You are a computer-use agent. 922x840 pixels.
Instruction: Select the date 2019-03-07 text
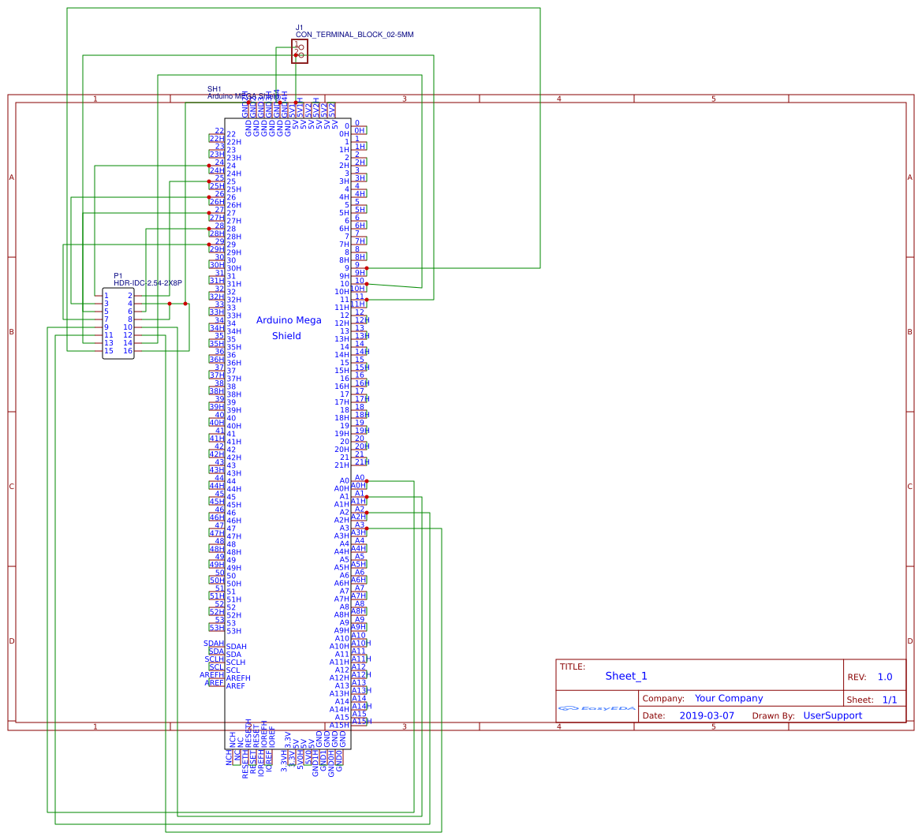coord(707,715)
